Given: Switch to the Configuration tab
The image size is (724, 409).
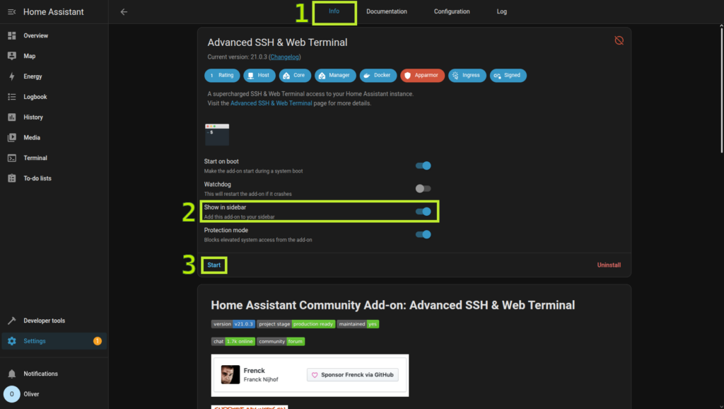Looking at the screenshot, I should 452,11.
